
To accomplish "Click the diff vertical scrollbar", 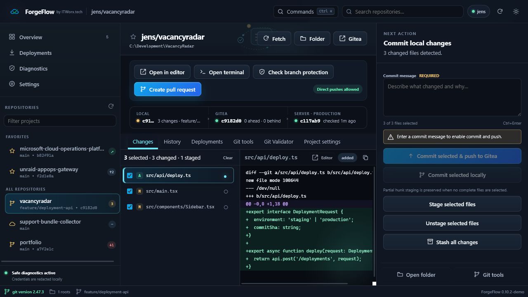I will pyautogui.click(x=374, y=221).
